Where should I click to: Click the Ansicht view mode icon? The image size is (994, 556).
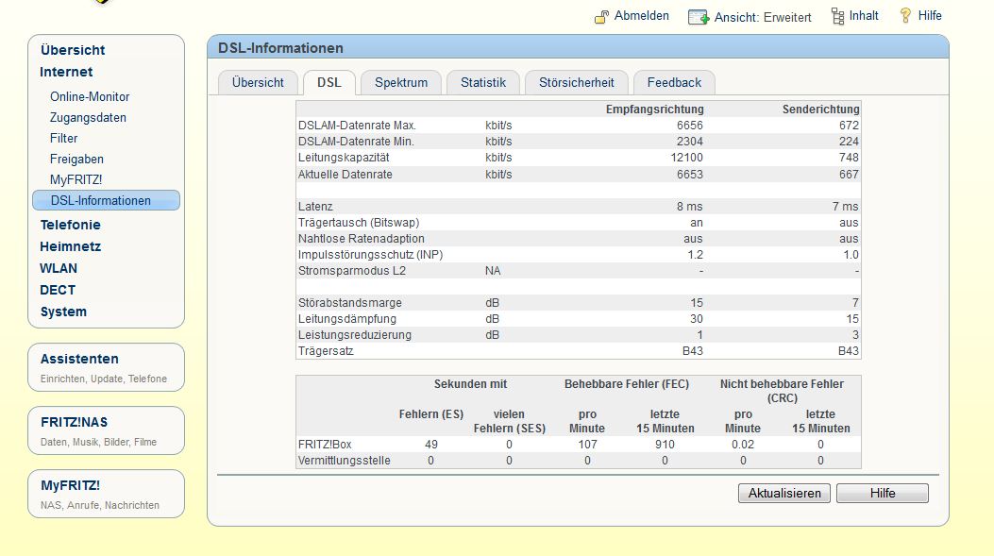pos(698,17)
